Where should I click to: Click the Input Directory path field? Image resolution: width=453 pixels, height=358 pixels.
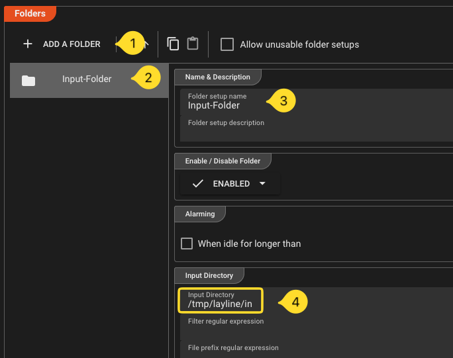pyautogui.click(x=221, y=300)
